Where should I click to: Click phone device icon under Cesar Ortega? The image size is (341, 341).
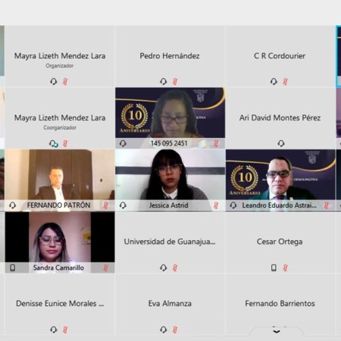click(274, 267)
